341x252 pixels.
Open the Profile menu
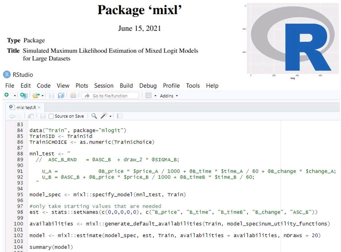171,86
